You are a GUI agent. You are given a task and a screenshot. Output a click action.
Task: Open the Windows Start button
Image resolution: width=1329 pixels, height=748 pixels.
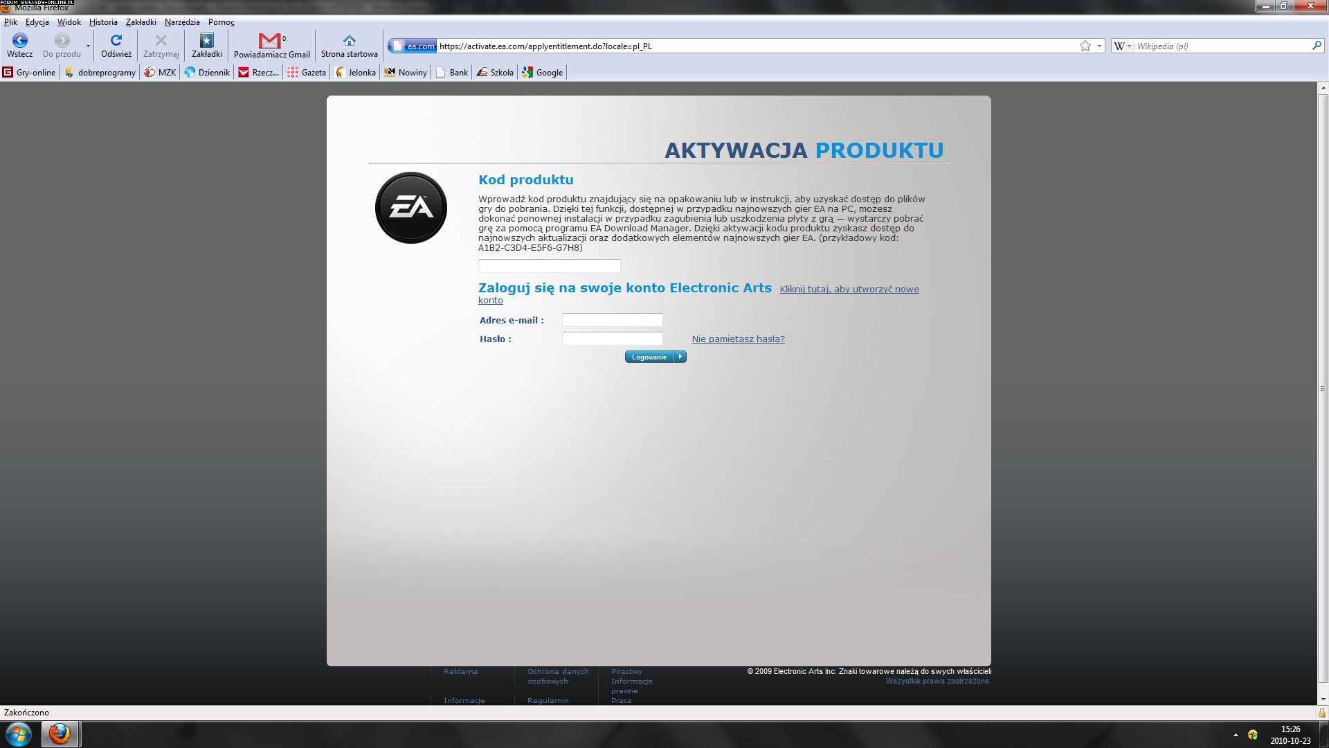(x=19, y=734)
